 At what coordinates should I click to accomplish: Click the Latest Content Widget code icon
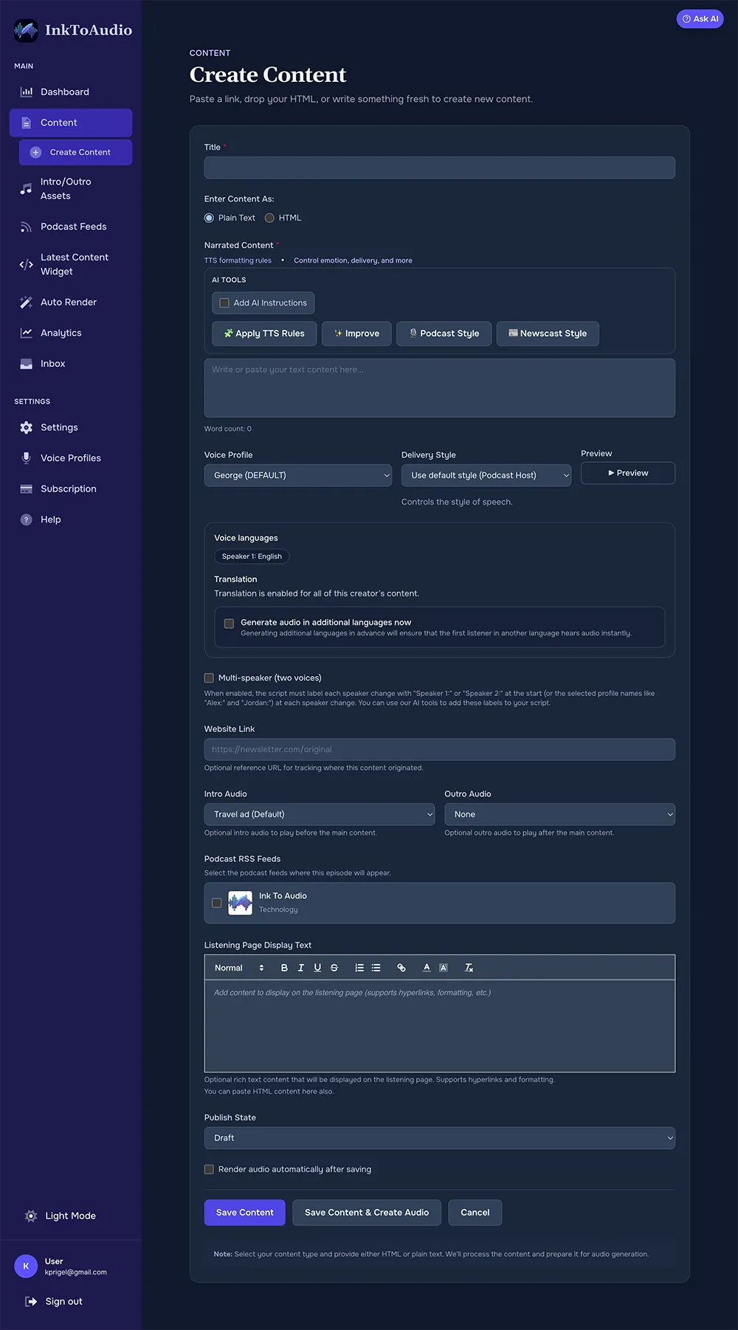click(x=26, y=264)
